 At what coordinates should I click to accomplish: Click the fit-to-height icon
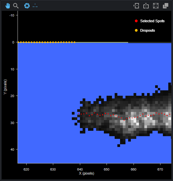point(146,6)
